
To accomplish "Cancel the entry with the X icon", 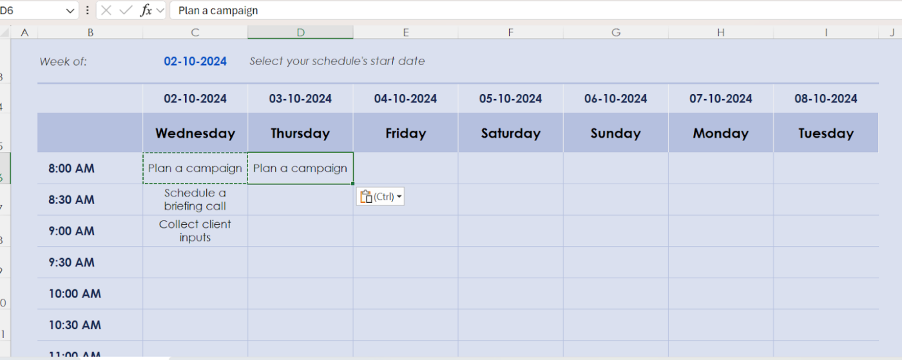I will (x=106, y=10).
